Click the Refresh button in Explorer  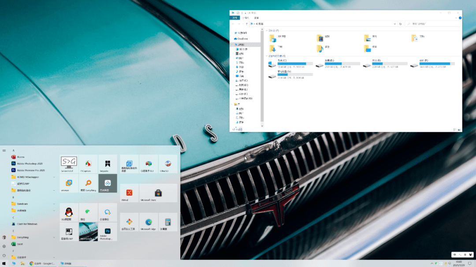point(400,24)
